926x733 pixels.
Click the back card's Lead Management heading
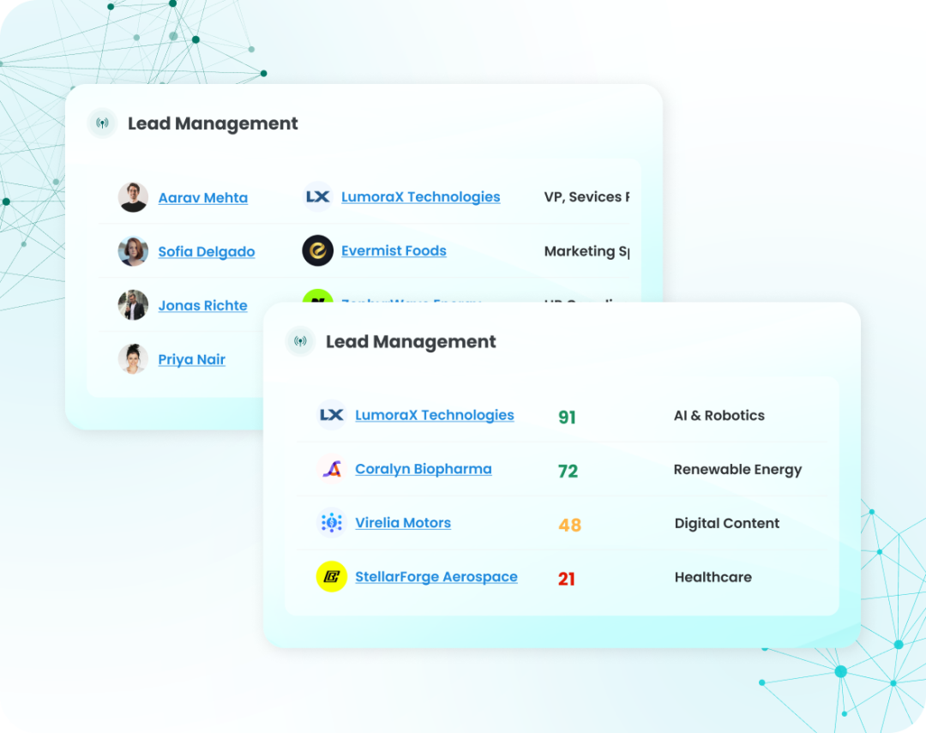pos(213,123)
